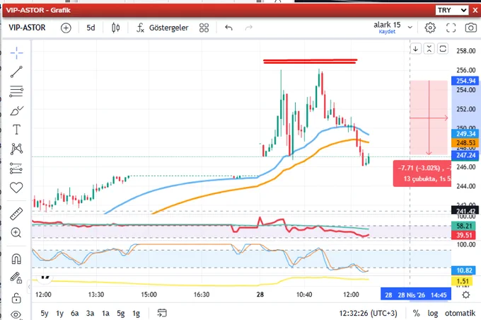
Task: Click the 254.94 blue price label
Action: point(465,81)
